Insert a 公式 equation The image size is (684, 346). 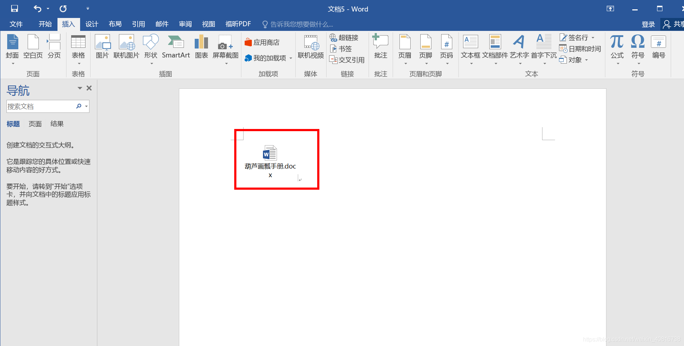617,50
